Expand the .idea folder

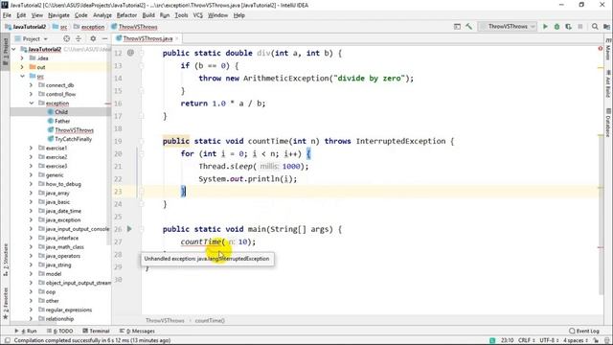(22, 57)
